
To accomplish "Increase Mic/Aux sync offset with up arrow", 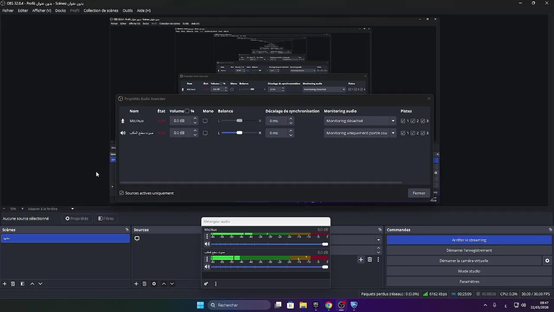I will click(290, 119).
